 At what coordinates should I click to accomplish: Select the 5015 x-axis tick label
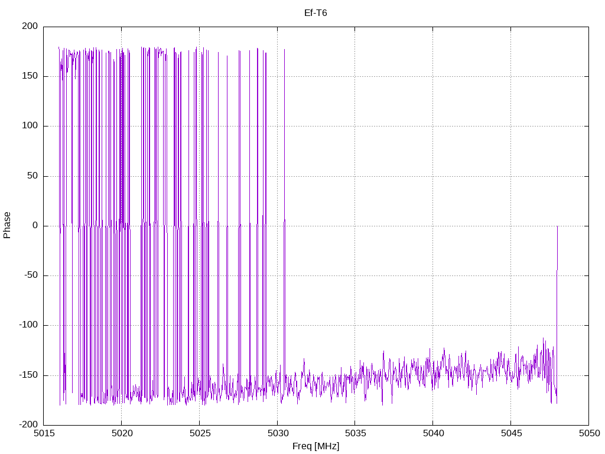43,433
